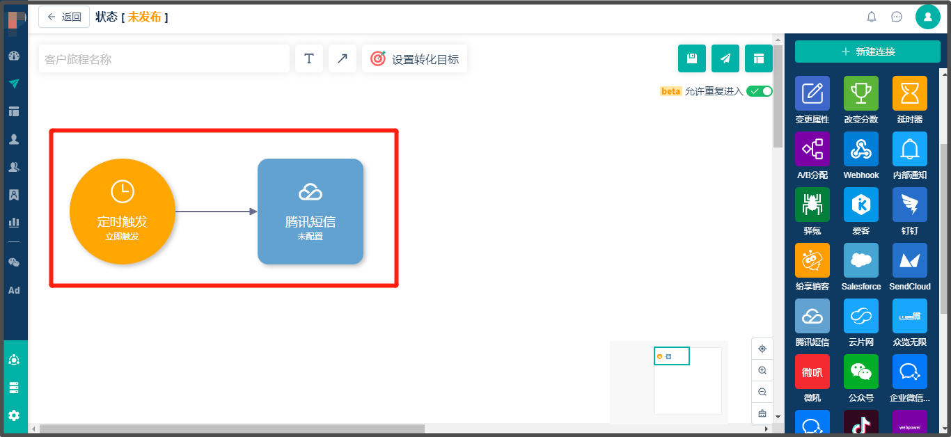Screen dimensions: 951x437
Task: Select the arrow connector tool
Action: click(x=343, y=58)
